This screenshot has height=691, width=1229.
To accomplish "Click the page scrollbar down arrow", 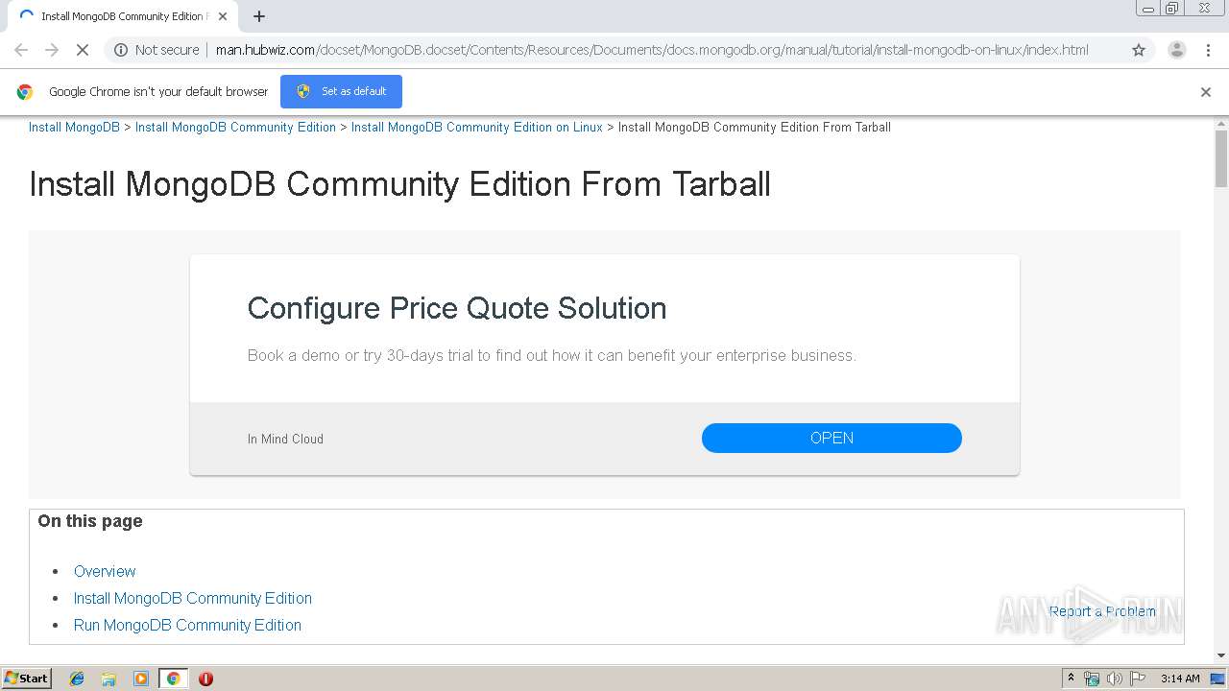I will point(1221,655).
